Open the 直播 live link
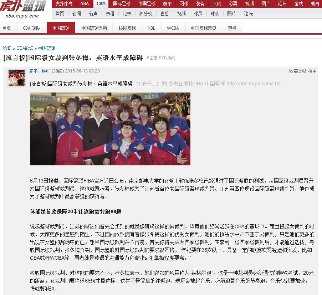 click(x=164, y=14)
